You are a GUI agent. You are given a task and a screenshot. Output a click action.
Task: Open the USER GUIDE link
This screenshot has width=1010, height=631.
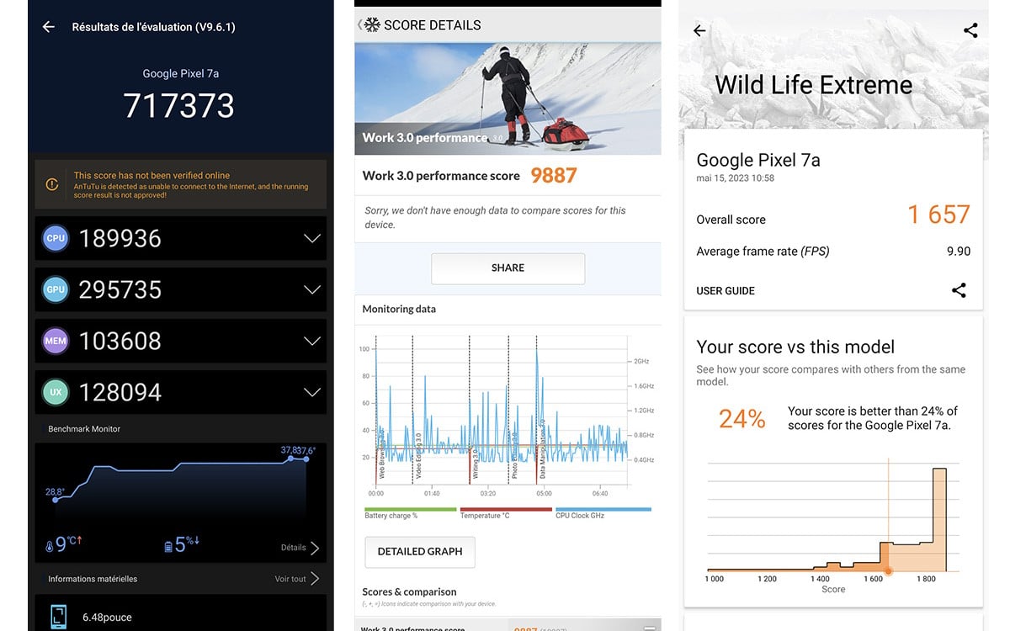point(726,291)
